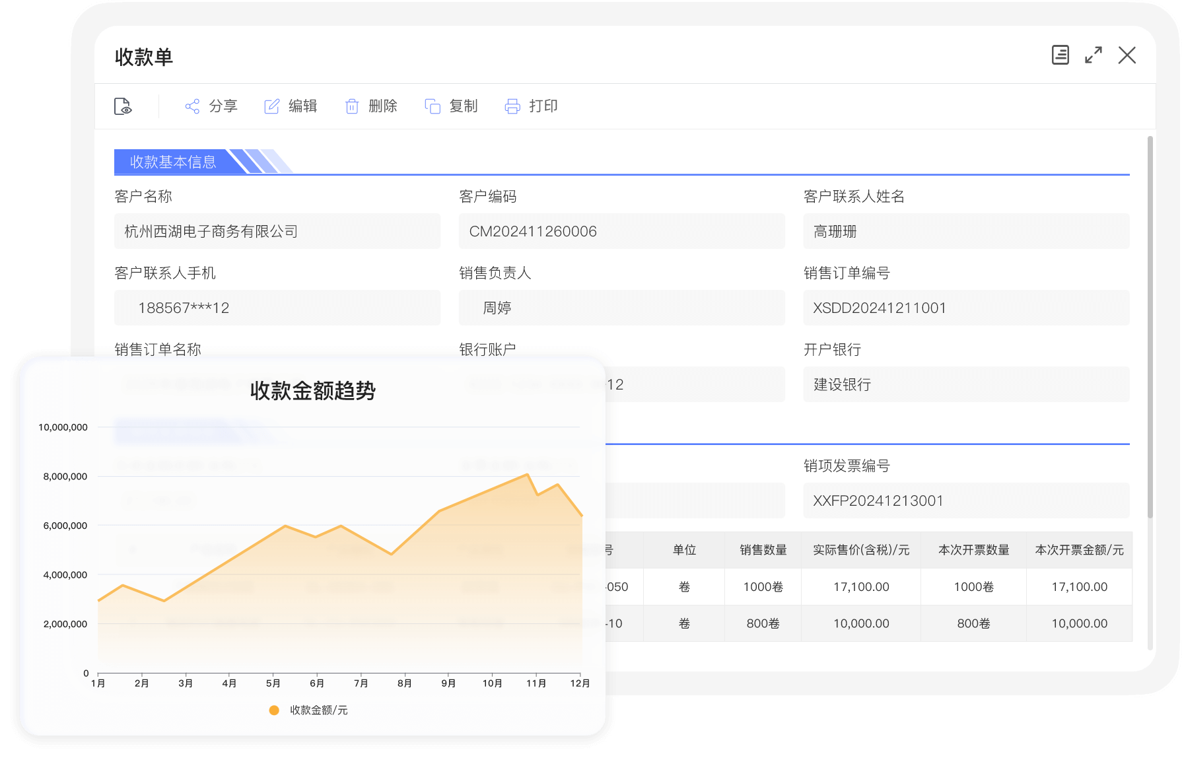Click the 12月 label on chart axis
The height and width of the screenshot is (758, 1182).
[x=580, y=683]
